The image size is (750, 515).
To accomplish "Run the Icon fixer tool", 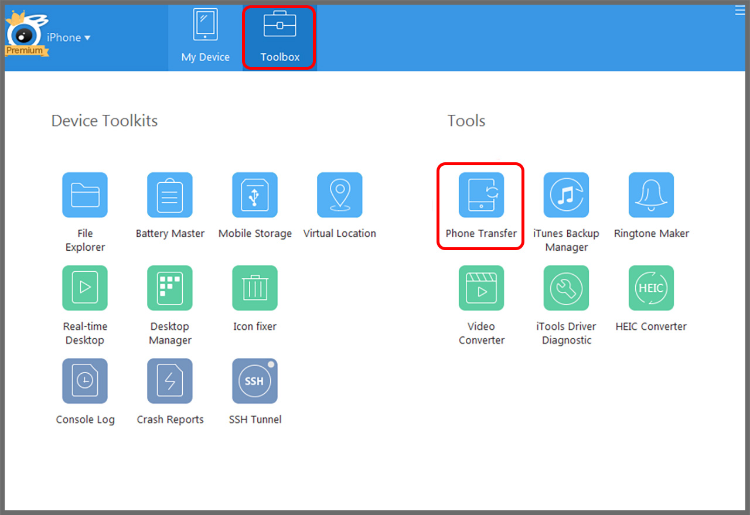I will tap(255, 288).
